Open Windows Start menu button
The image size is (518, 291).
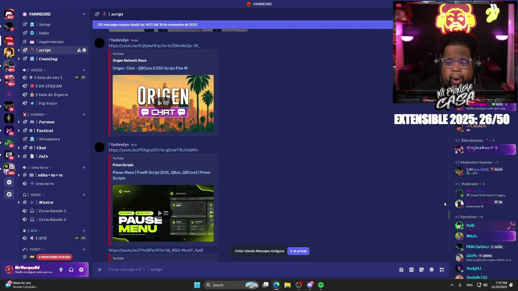(197, 285)
